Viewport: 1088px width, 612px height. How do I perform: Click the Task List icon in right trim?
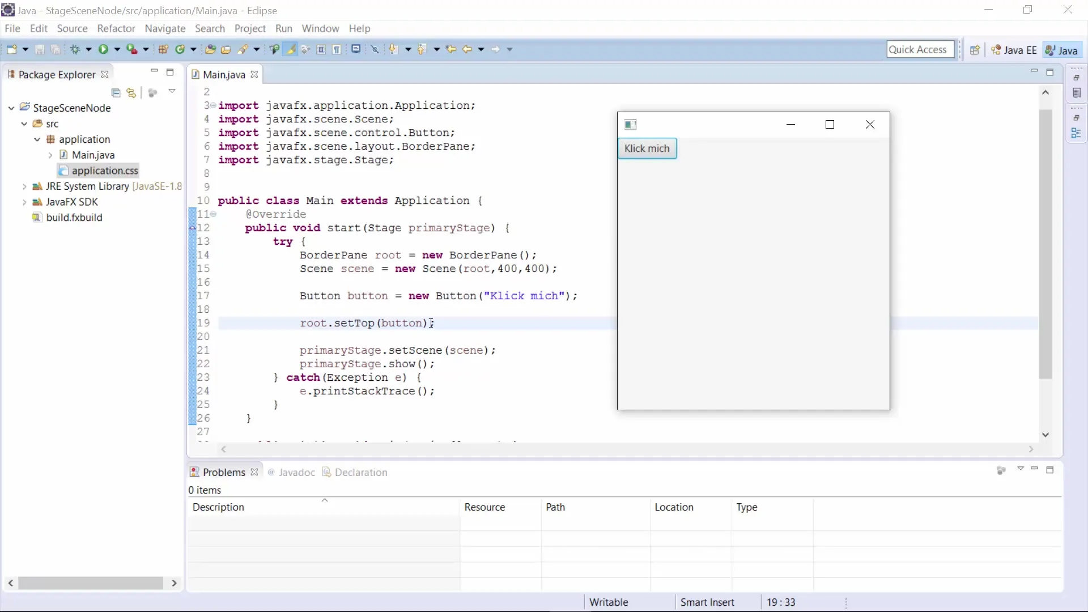click(1077, 93)
